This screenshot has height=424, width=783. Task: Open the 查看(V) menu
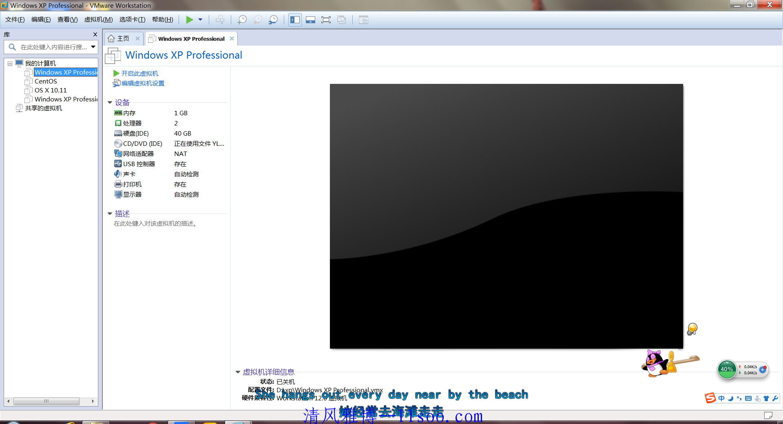click(68, 20)
